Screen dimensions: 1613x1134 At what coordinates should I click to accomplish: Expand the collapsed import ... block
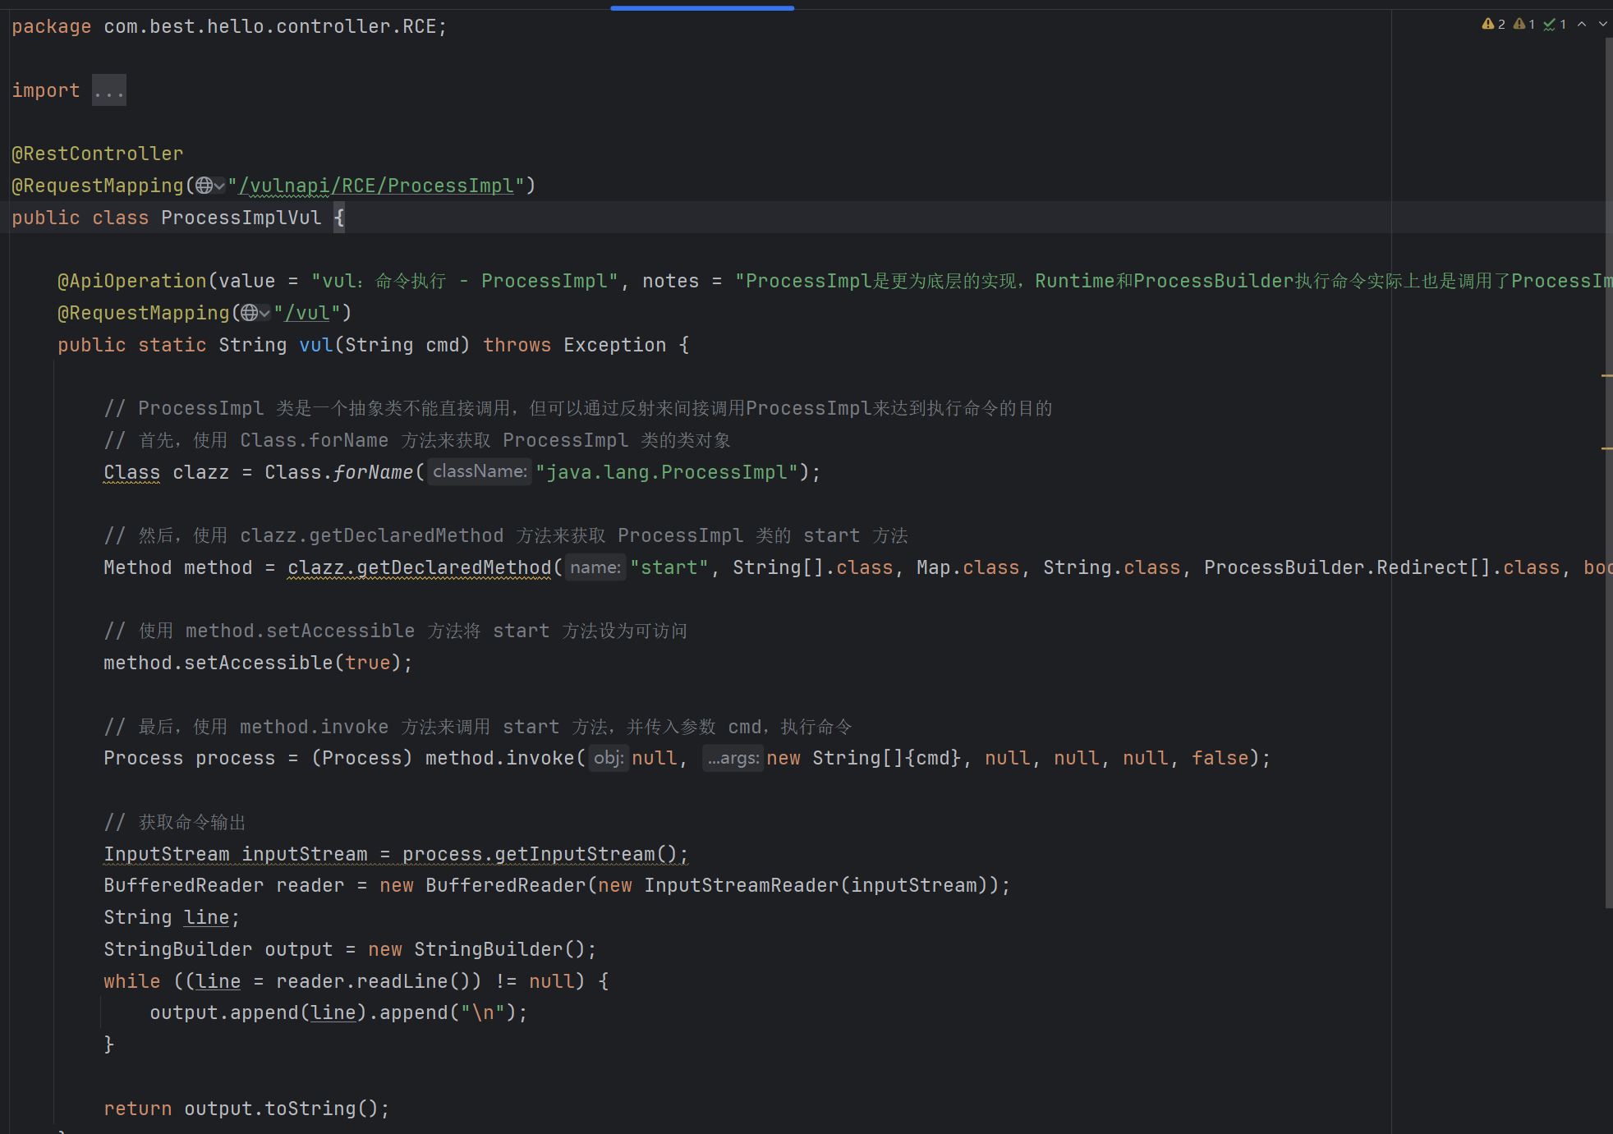click(108, 91)
